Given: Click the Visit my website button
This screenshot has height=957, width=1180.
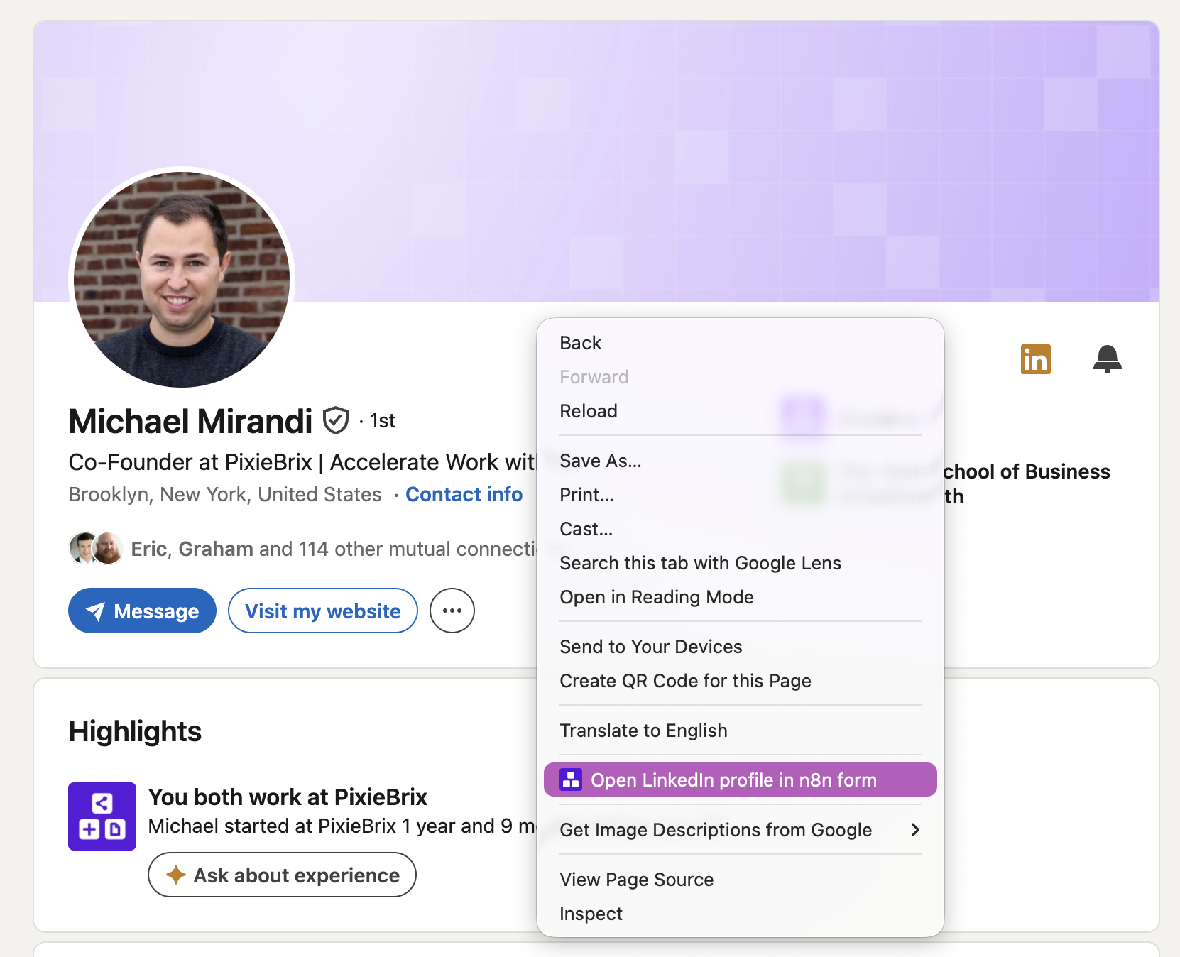Looking at the screenshot, I should 322,611.
